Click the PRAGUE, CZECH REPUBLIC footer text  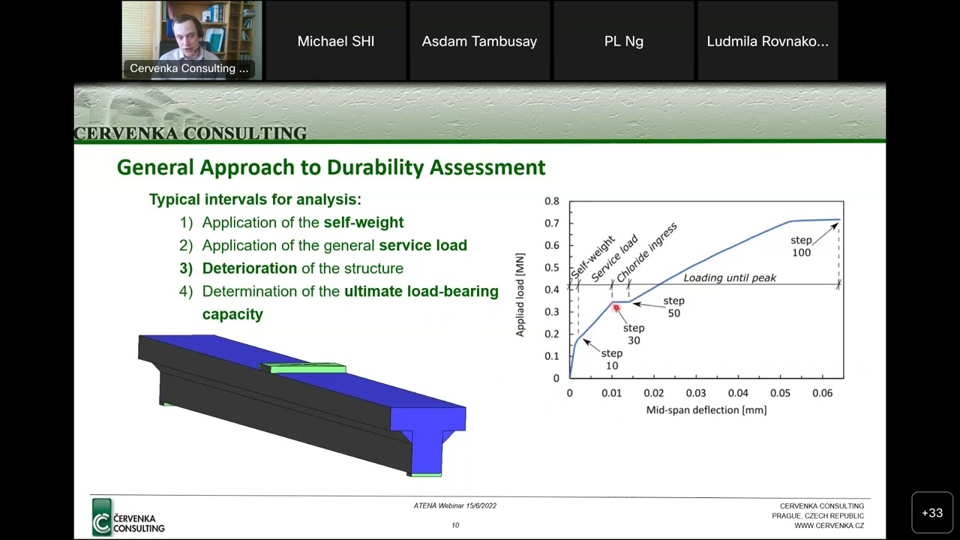[x=817, y=516]
